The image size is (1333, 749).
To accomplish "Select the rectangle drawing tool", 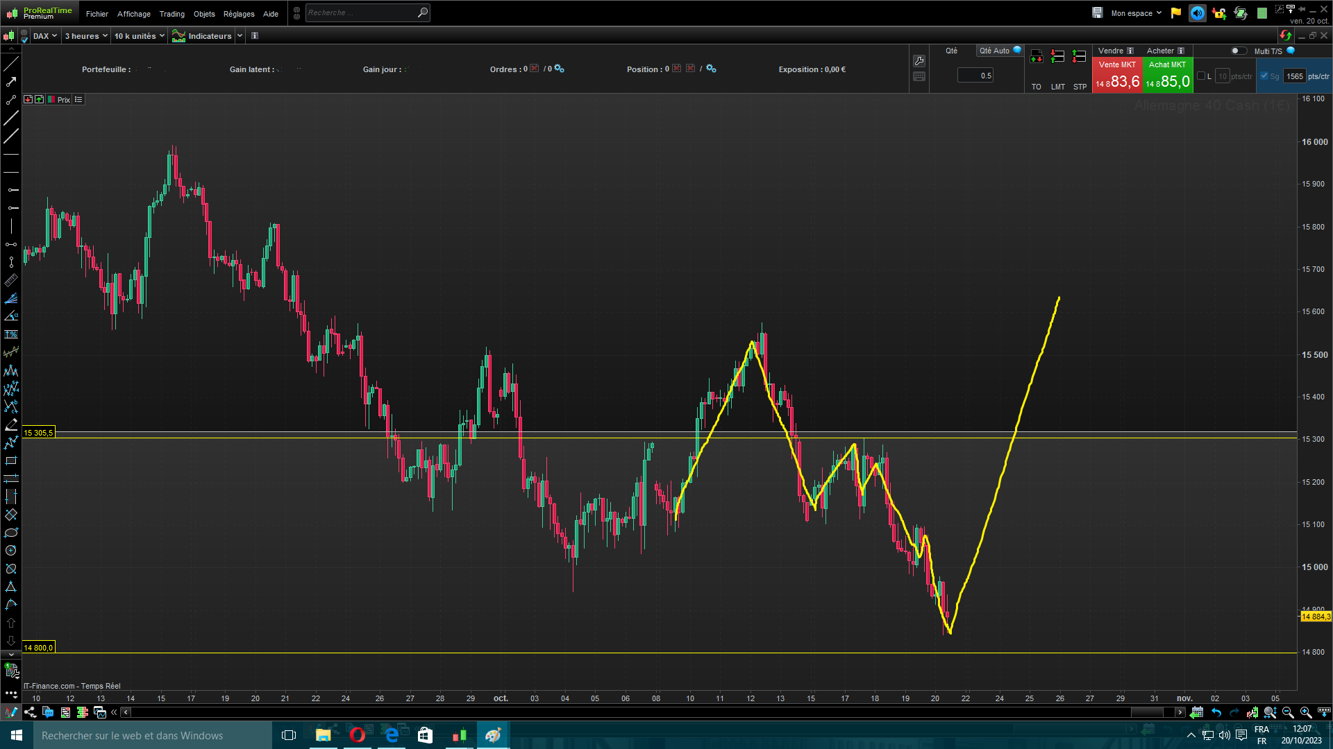I will [10, 460].
